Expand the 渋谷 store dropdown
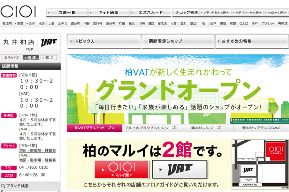The width and height of the screenshot is (289, 192). 31,24
